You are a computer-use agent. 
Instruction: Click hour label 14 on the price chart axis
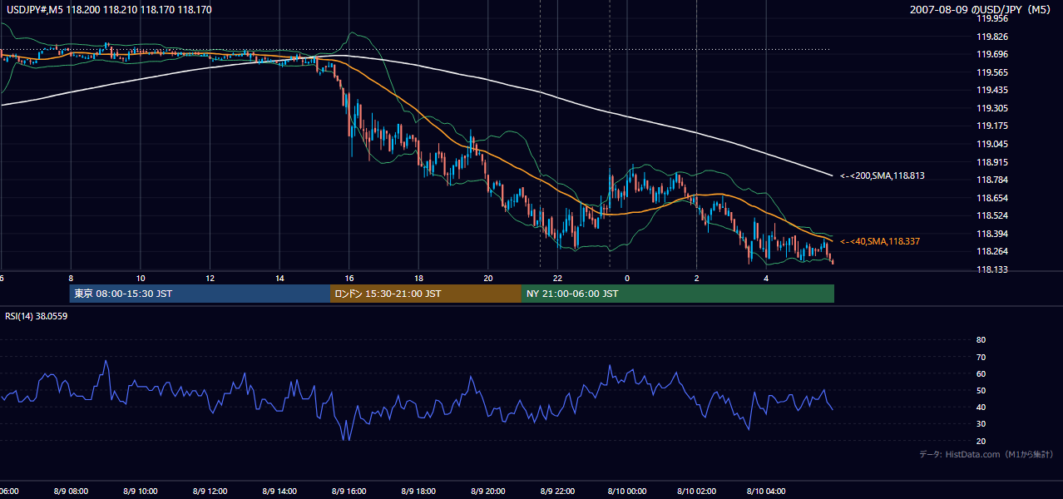point(279,278)
